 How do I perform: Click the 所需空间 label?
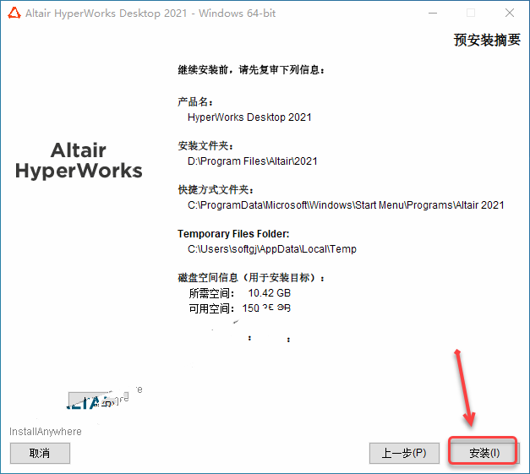211,293
